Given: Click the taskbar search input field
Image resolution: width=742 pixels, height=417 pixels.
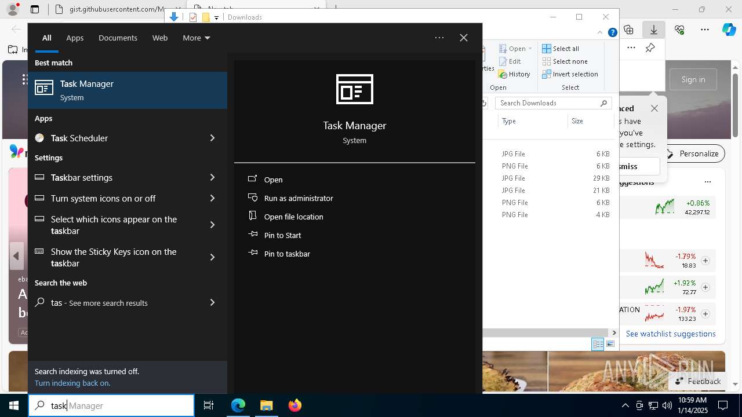Looking at the screenshot, I should click(x=111, y=405).
